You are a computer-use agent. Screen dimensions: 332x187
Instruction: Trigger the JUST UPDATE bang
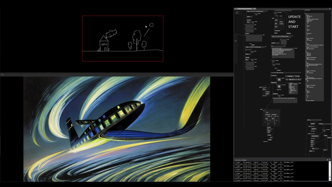[x=276, y=13]
